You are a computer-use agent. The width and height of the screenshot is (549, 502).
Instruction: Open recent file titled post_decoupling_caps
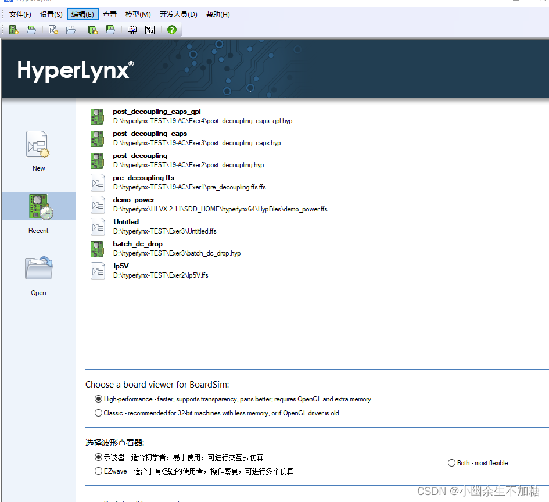(x=150, y=134)
